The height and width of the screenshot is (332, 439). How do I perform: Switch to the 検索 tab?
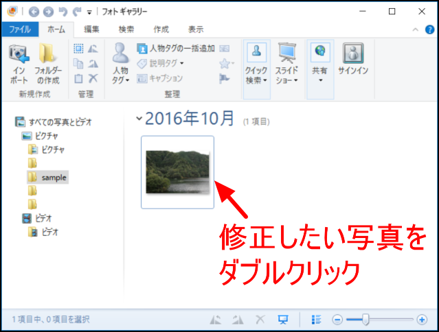[126, 29]
